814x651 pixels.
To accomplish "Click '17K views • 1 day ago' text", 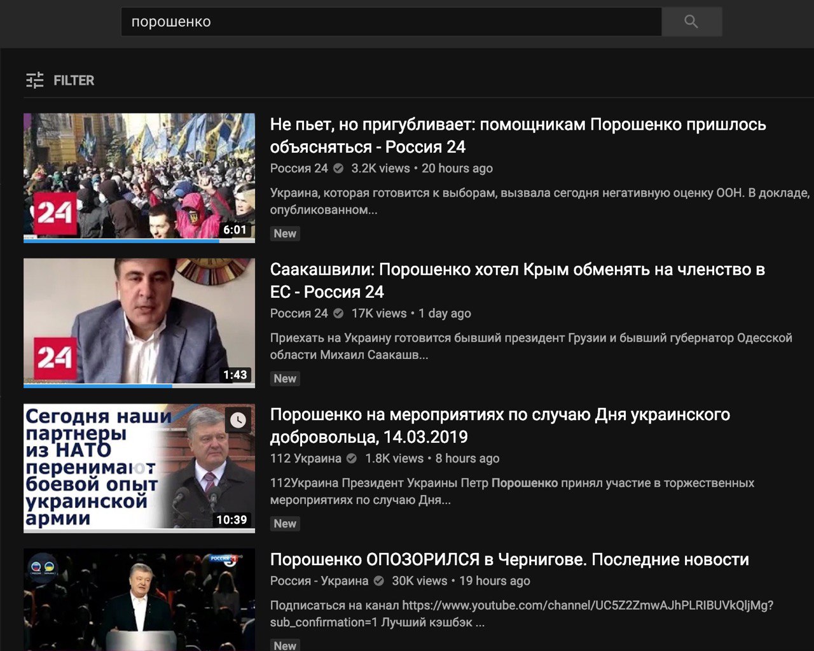I will [411, 314].
